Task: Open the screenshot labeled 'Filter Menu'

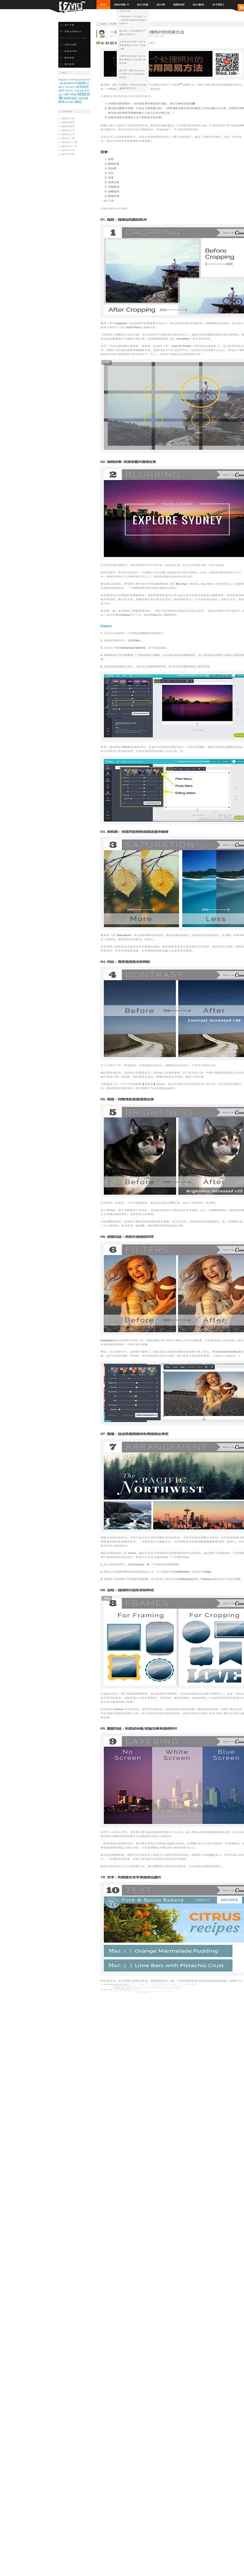Action: pos(172,792)
